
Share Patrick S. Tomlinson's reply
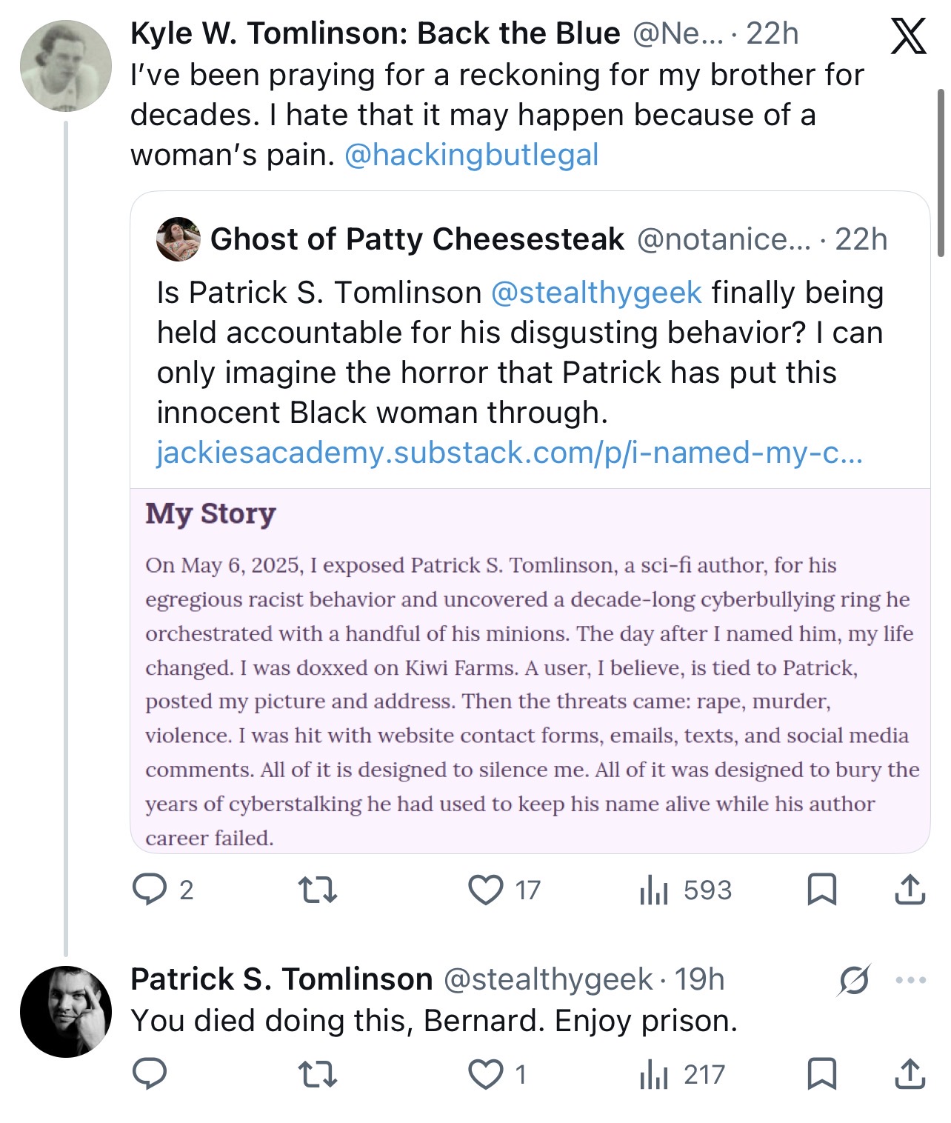[x=910, y=1073]
